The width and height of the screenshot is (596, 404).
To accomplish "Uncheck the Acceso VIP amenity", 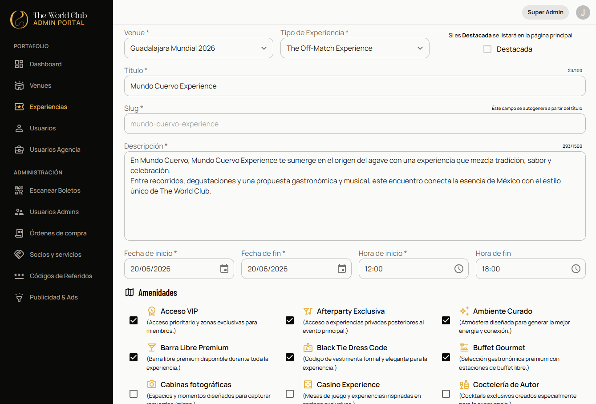I will [134, 320].
